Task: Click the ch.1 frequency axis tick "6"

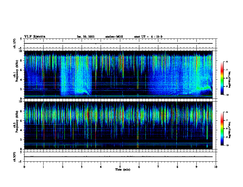Action: (x=21, y=70)
